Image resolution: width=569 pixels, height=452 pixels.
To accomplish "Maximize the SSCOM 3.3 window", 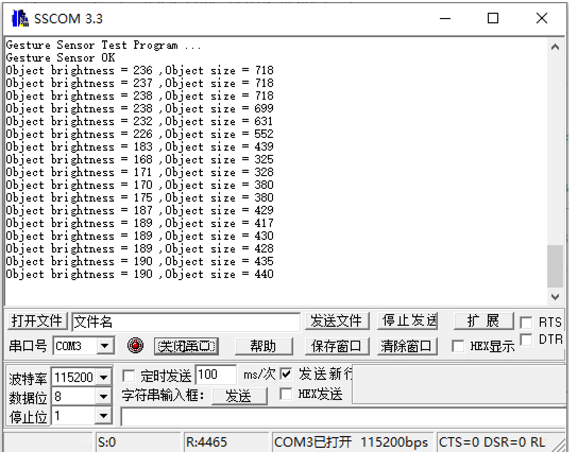I will (493, 18).
